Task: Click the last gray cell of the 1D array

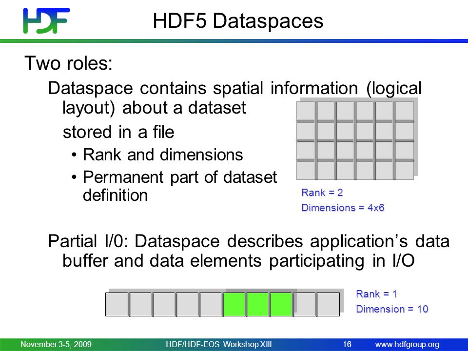Action: [328, 304]
